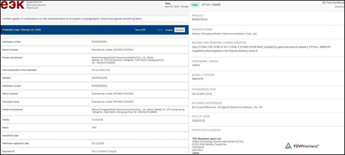This screenshot has width=345, height=155.
Task: Click Date of publication of the notification label
Action: point(19,70)
